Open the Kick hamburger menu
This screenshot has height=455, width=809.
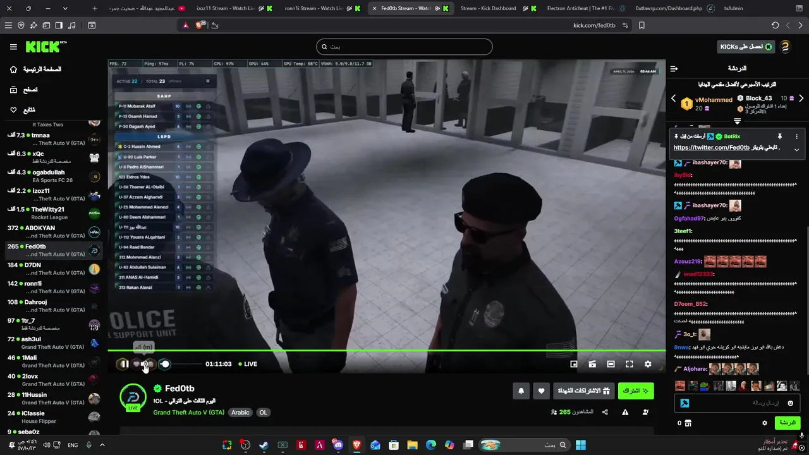click(13, 47)
